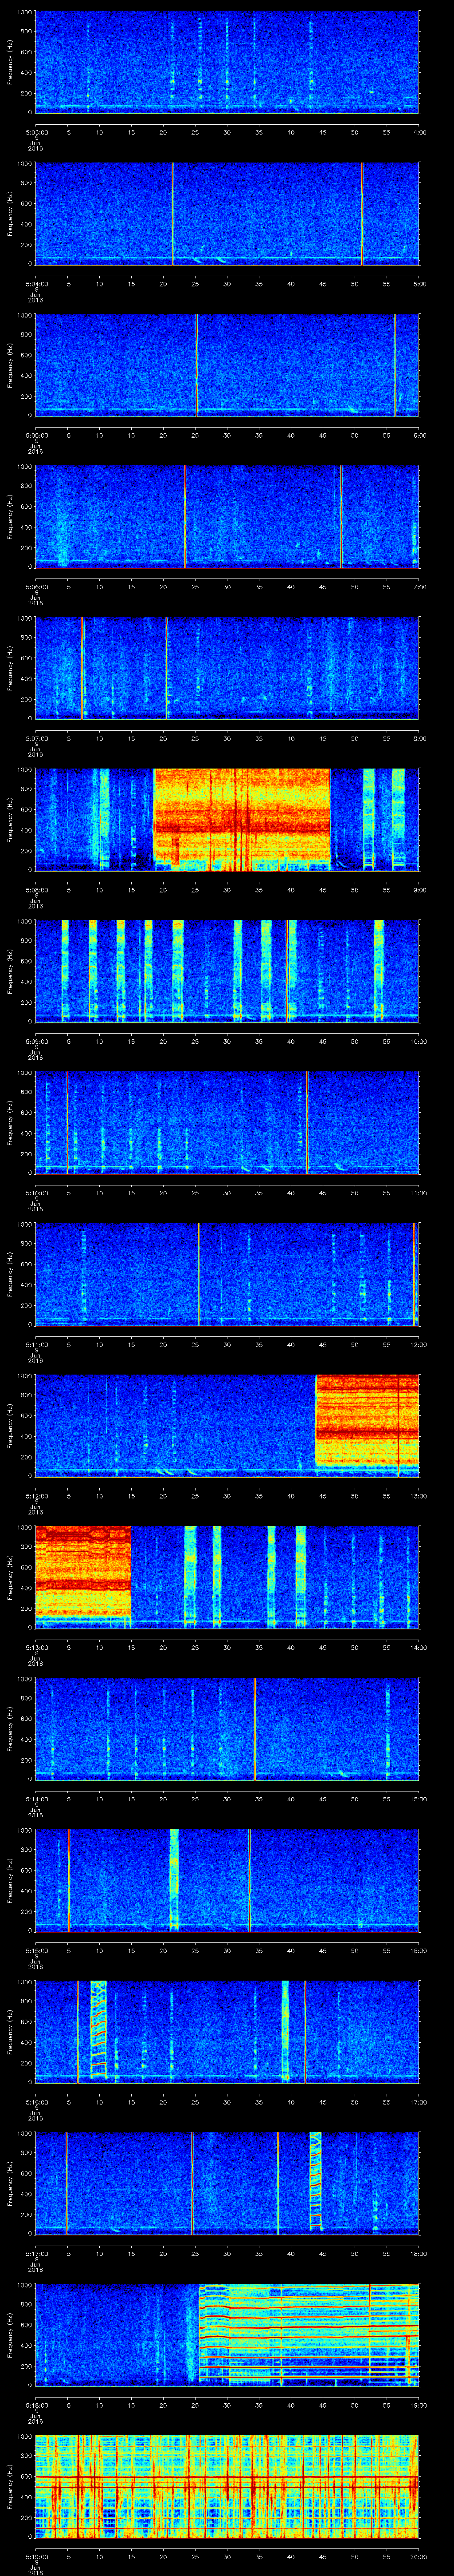Screen dimensions: 454x2576
Task: Open the spectrogram panel starting at 5:04:00
Action: point(227,213)
